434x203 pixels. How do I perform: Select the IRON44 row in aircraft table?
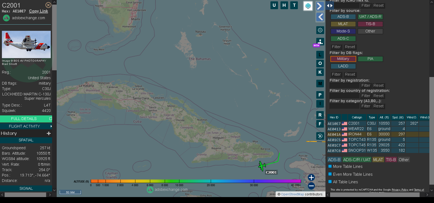pos(378,134)
